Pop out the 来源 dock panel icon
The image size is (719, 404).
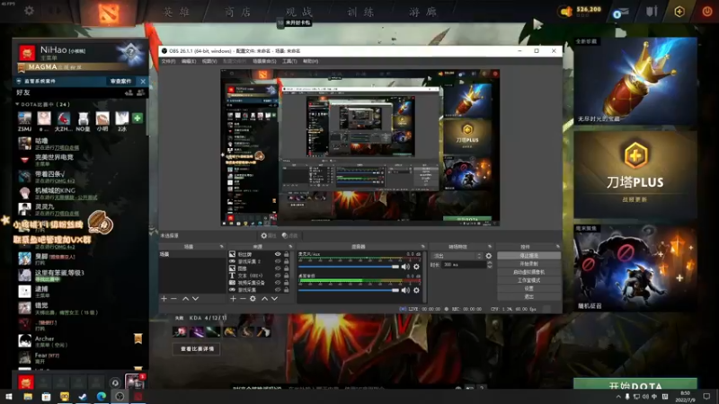[x=290, y=247]
